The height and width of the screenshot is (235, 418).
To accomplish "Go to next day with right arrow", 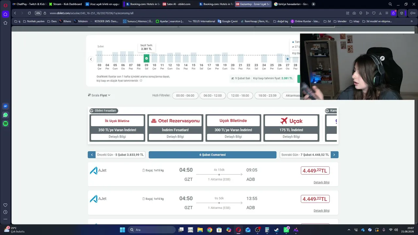I will click(x=334, y=155).
